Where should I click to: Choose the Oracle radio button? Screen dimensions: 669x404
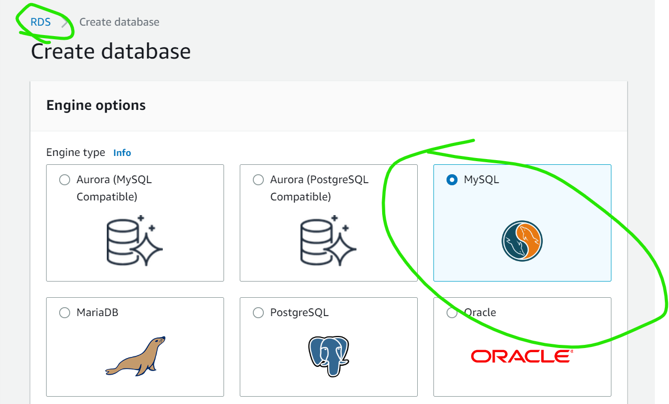pos(451,313)
